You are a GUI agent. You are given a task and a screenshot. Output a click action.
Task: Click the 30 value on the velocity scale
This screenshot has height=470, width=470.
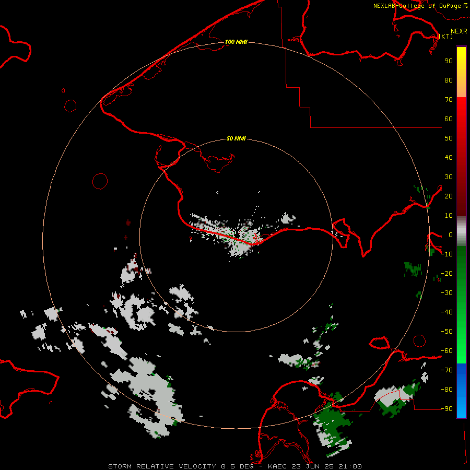click(449, 177)
